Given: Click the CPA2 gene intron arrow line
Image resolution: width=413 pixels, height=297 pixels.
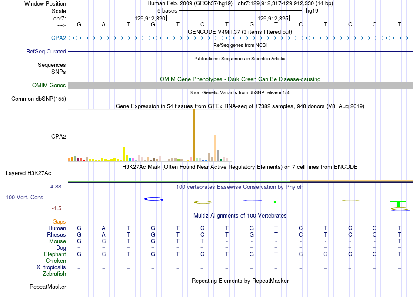Looking at the screenshot, I should tap(240, 38).
